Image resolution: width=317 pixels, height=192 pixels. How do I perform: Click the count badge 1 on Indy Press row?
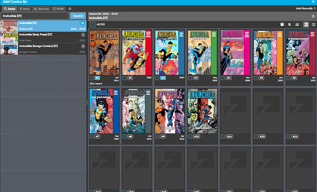pos(83,35)
